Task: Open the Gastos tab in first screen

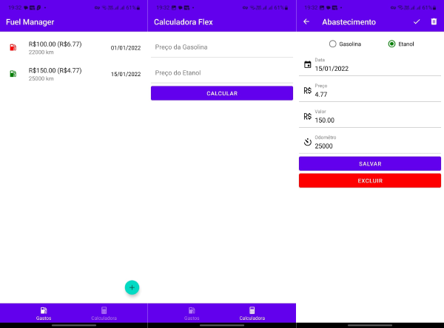Action: click(44, 313)
